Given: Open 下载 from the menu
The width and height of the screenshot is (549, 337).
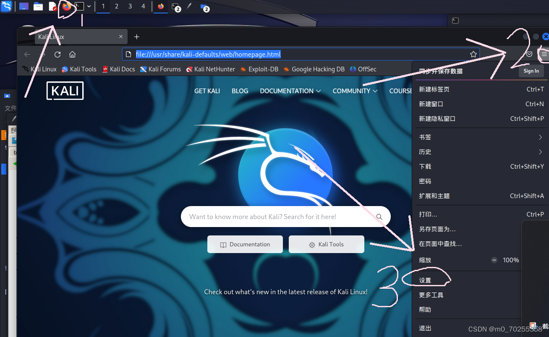Looking at the screenshot, I should (481, 167).
